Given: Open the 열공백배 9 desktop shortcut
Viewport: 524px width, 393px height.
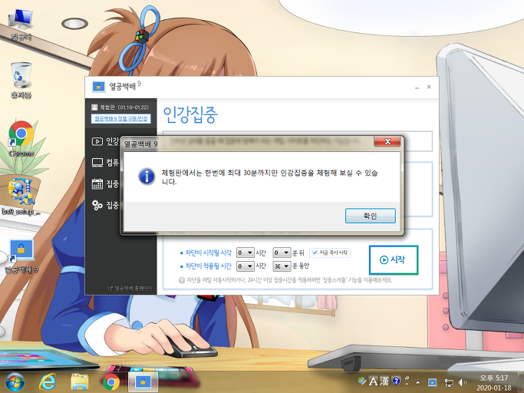Looking at the screenshot, I should 21,257.
